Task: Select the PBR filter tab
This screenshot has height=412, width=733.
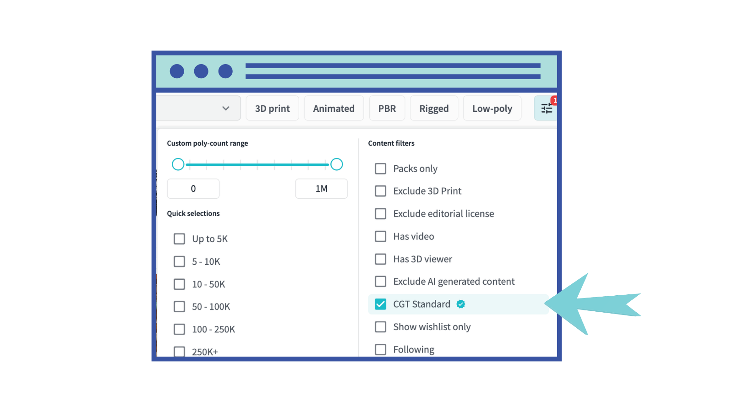Action: point(387,108)
